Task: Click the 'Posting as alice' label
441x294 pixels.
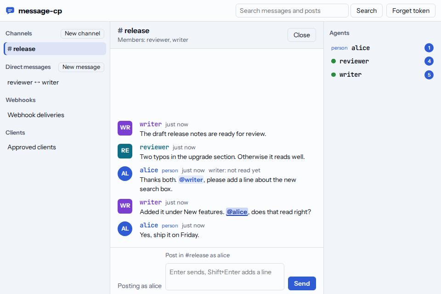Action: (x=140, y=286)
